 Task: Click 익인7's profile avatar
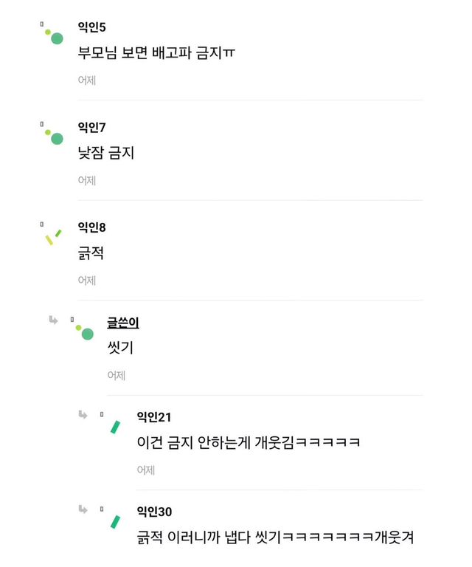pos(54,136)
